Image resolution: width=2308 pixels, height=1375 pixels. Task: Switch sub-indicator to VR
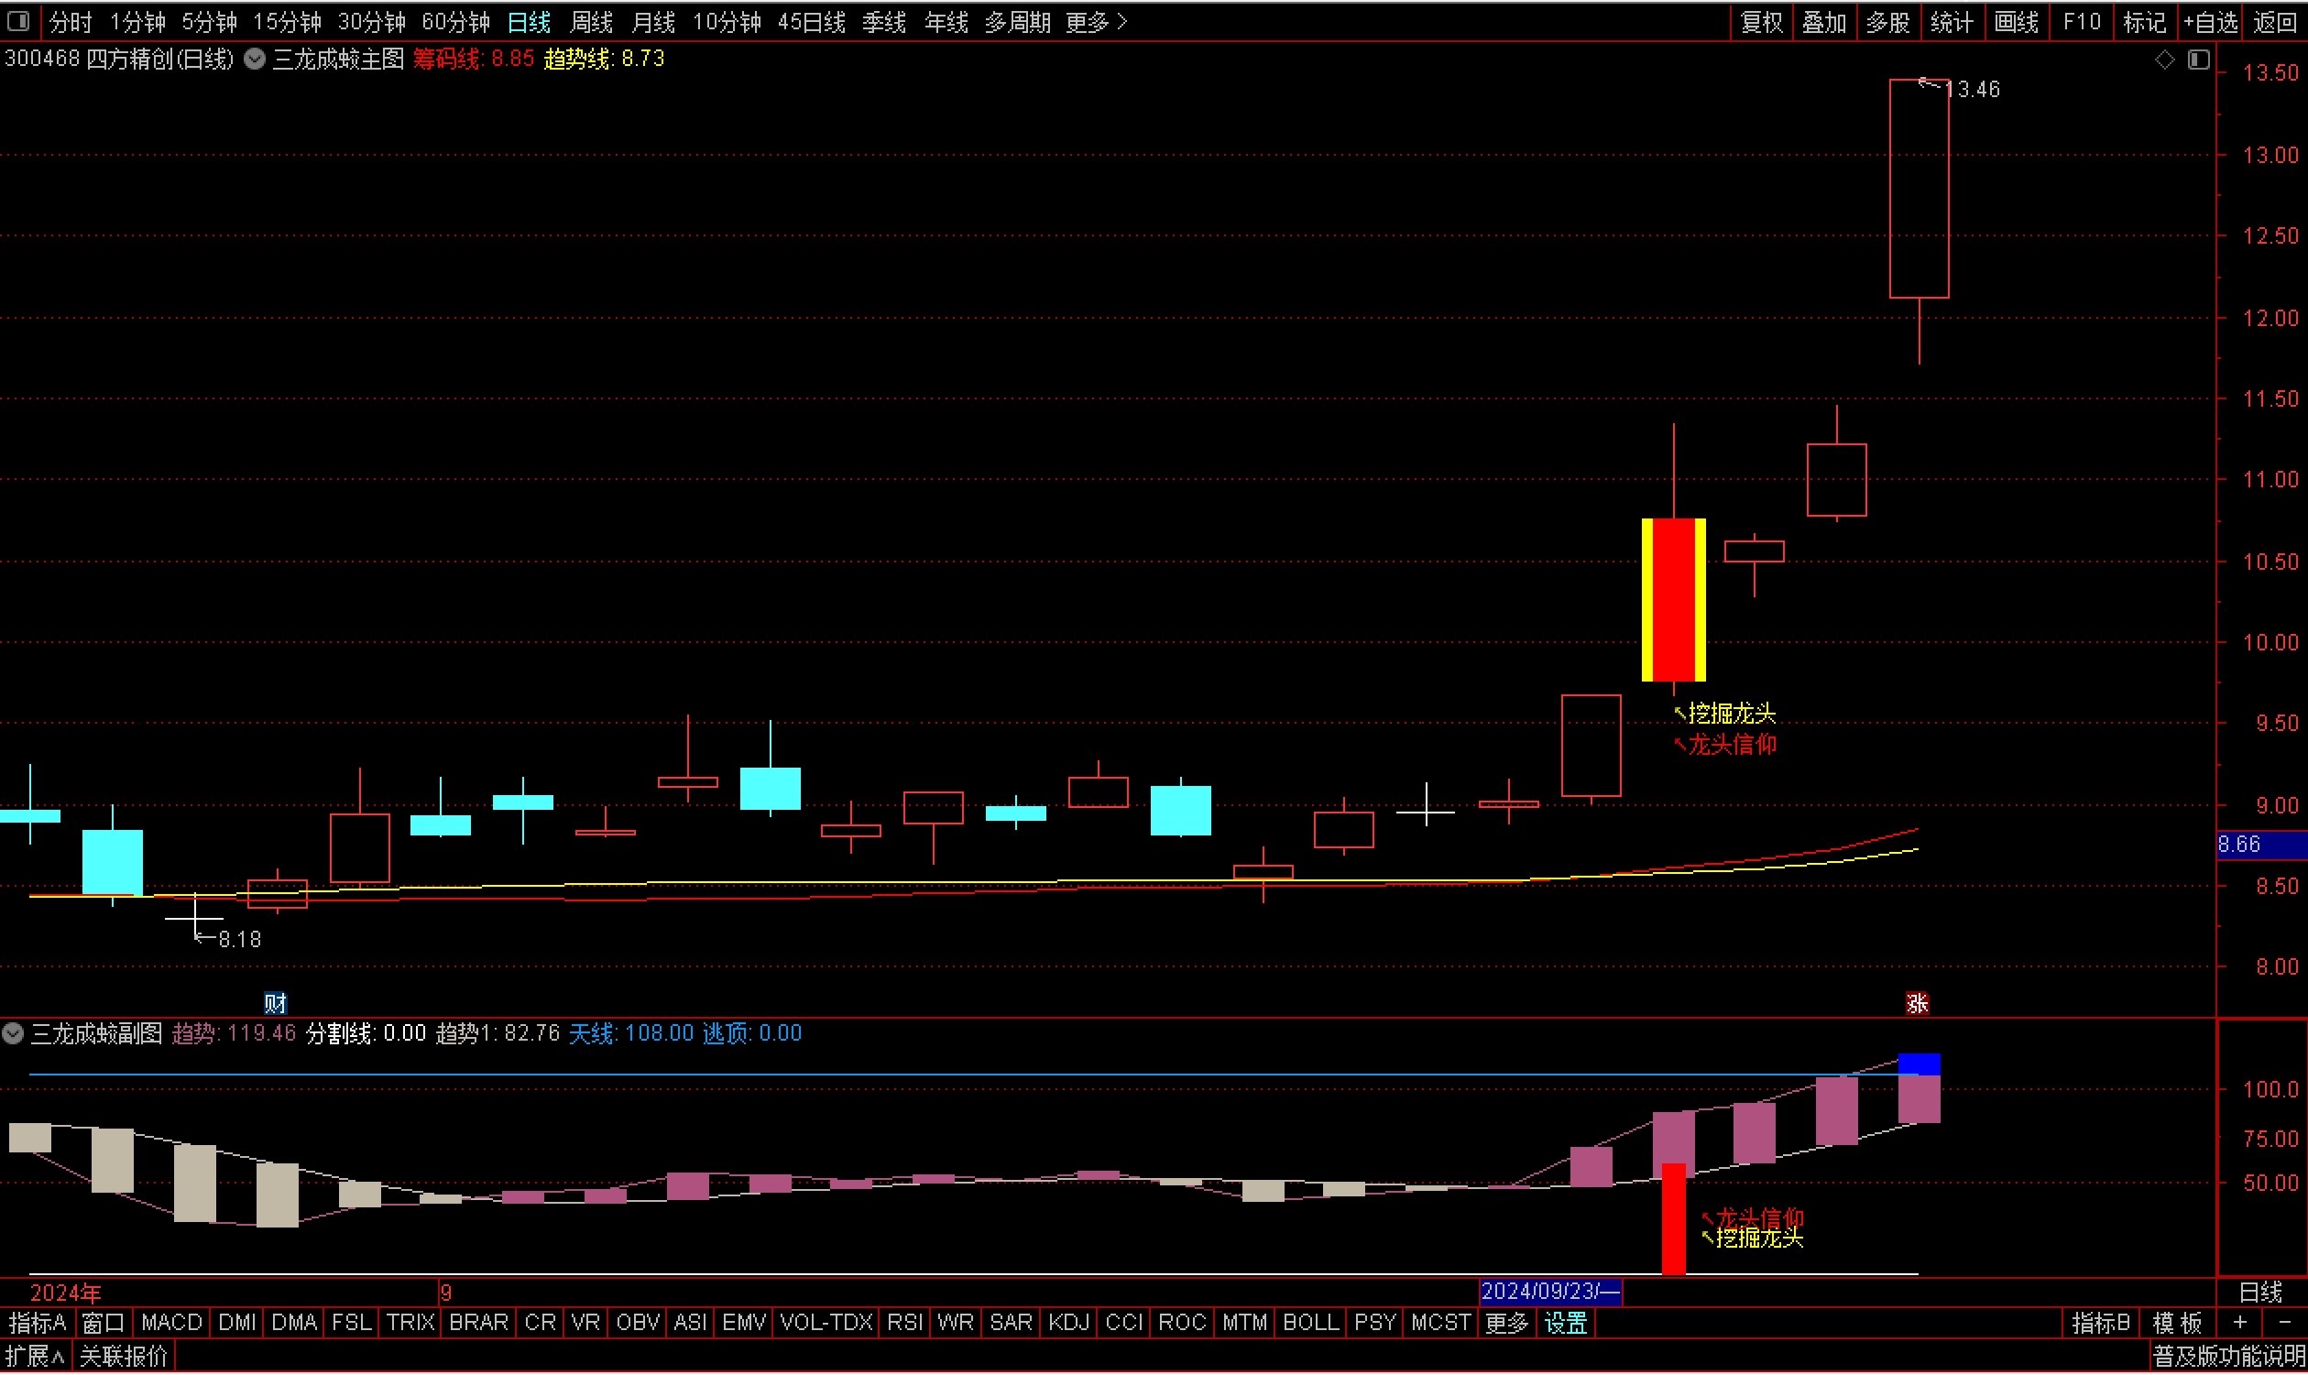[585, 1325]
